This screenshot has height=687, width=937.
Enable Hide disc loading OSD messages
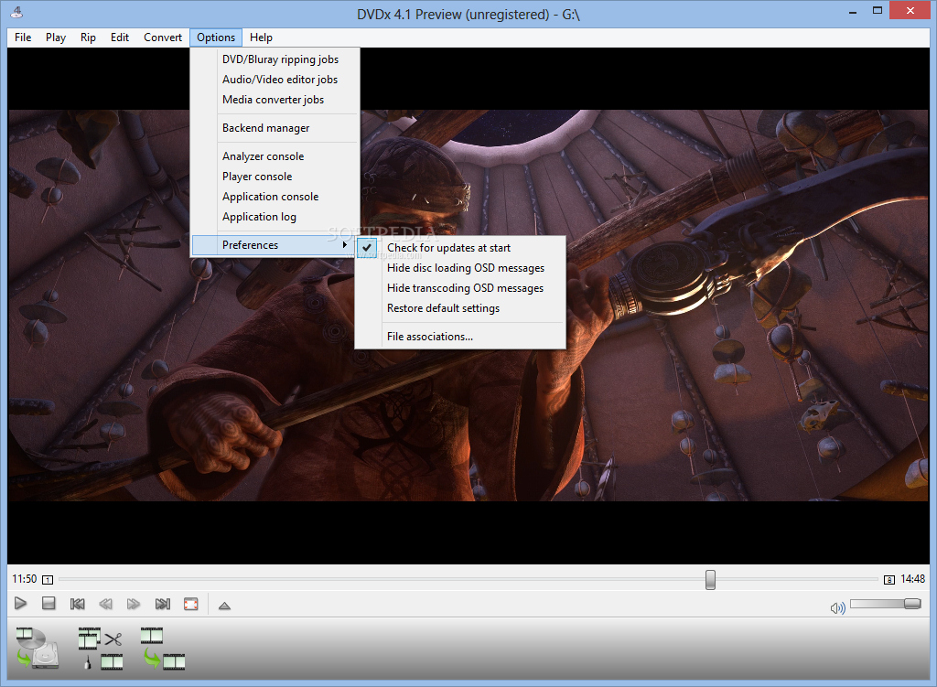pyautogui.click(x=466, y=267)
